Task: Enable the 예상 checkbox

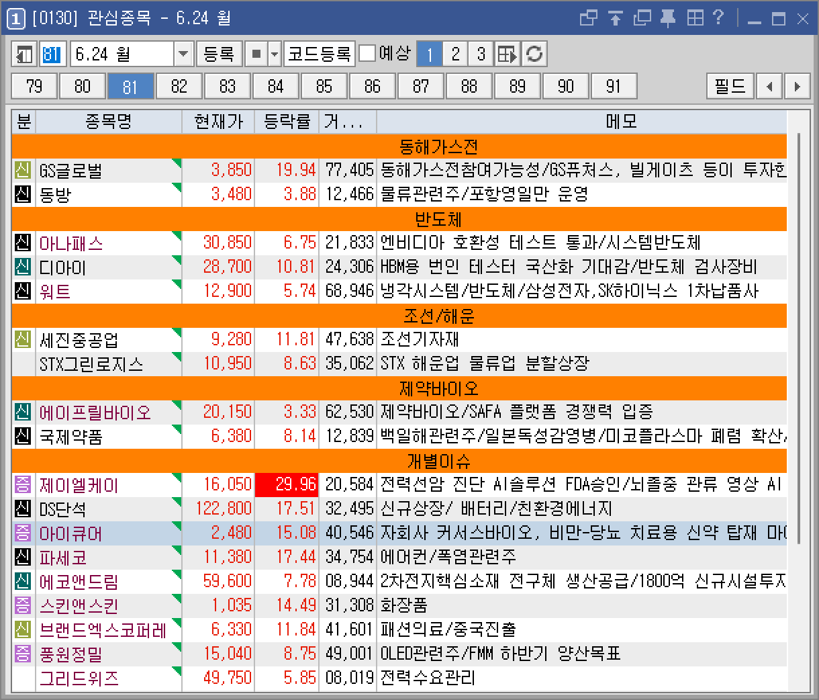Action: tap(367, 54)
